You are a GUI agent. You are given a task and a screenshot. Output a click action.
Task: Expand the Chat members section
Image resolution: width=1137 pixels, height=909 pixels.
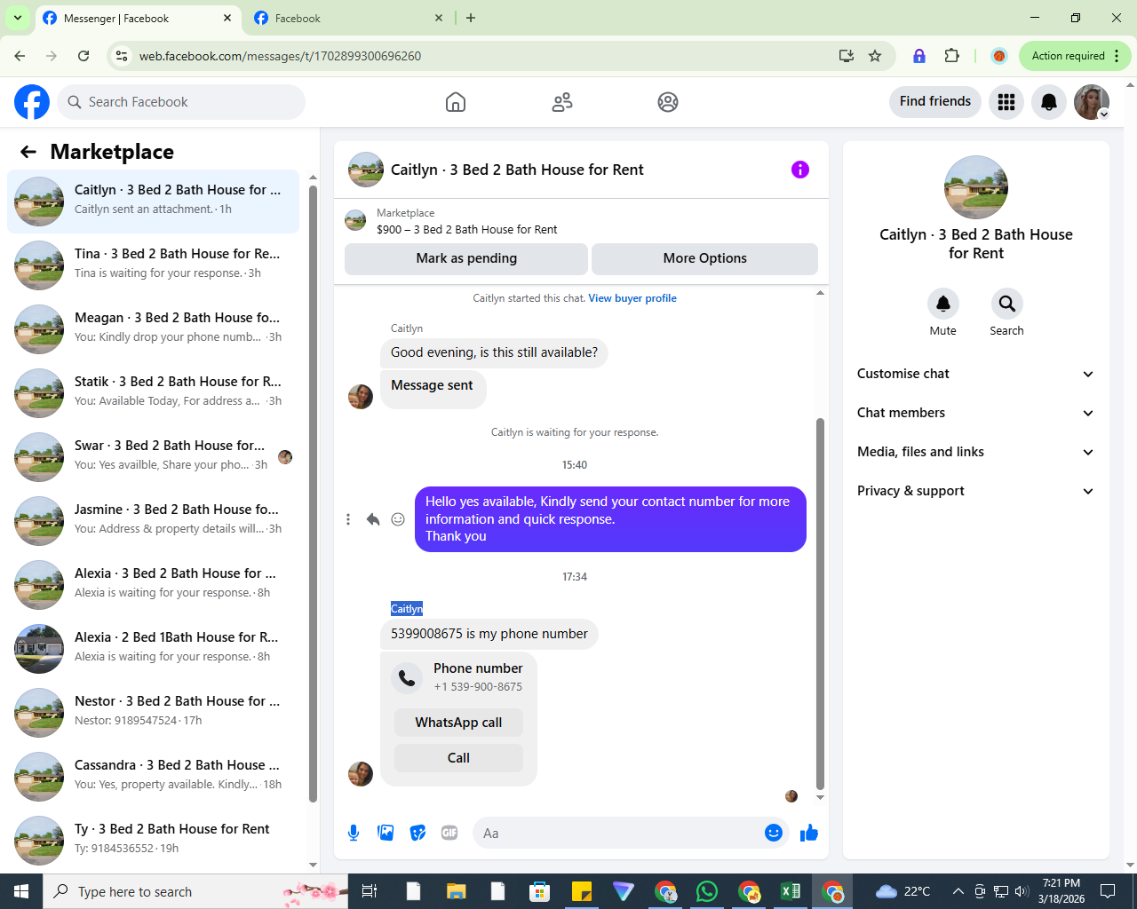[x=976, y=413]
